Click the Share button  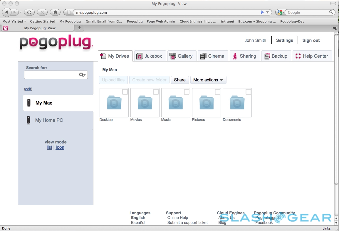[180, 80]
